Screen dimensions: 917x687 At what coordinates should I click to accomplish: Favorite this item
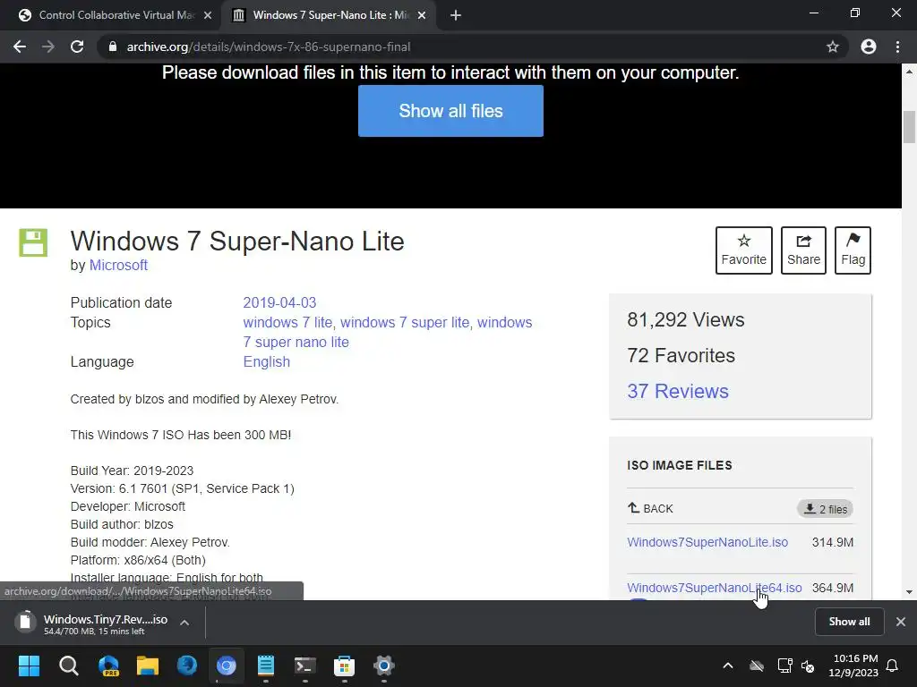coord(743,250)
